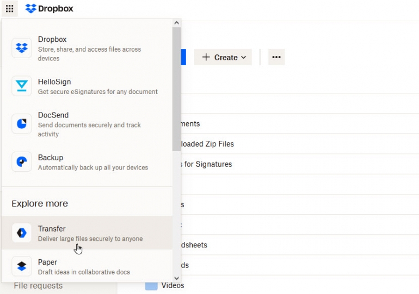The image size is (419, 294).
Task: Open the Paper app icon
Action: [x=22, y=266]
